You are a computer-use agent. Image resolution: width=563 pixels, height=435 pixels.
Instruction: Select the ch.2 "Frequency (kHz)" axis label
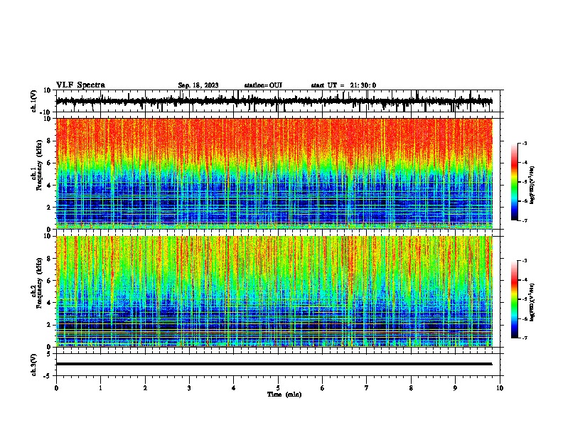pos(39,282)
